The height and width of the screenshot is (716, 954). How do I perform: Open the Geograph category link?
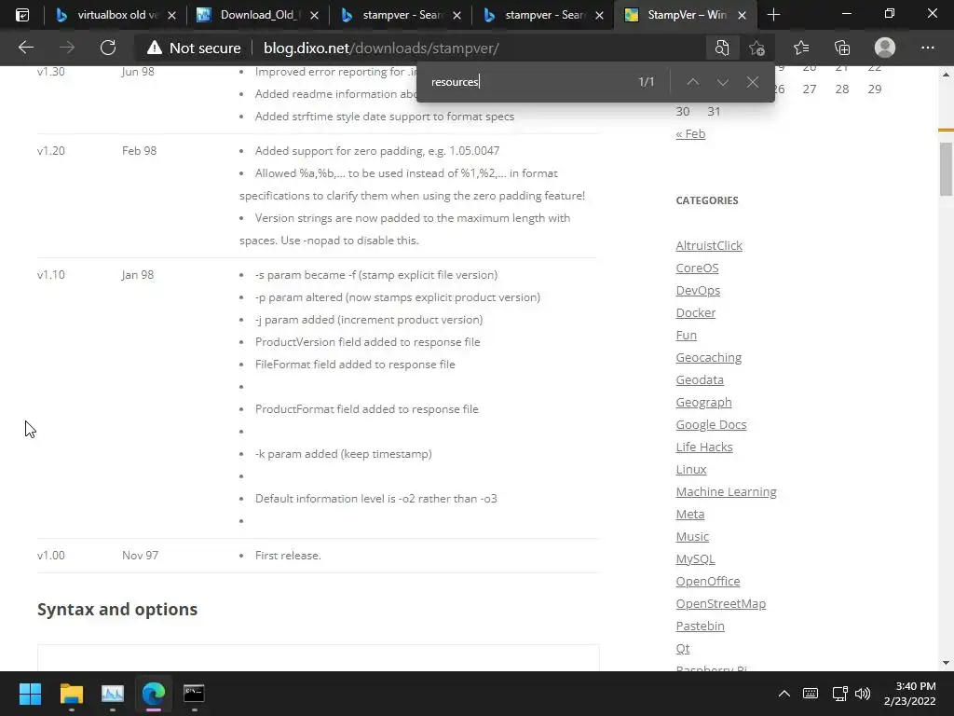click(704, 403)
